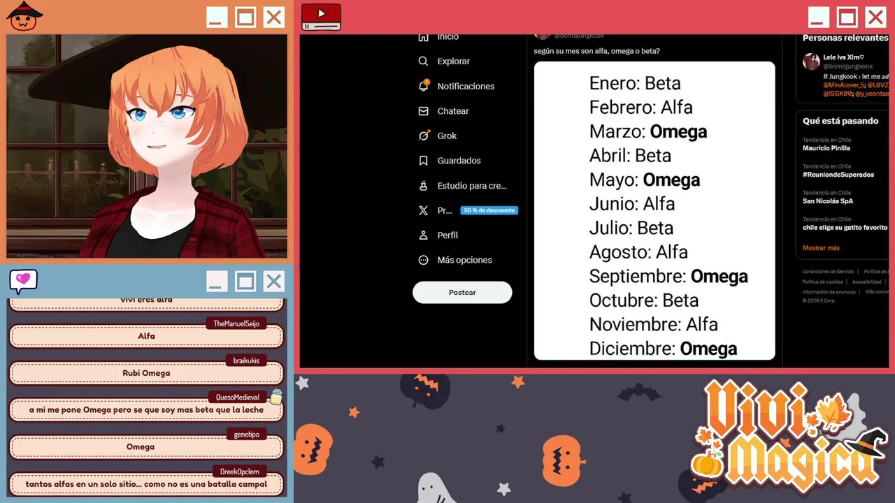895x503 pixels.
Task: Open the #ReuniondeSuperados trend
Action: click(838, 175)
